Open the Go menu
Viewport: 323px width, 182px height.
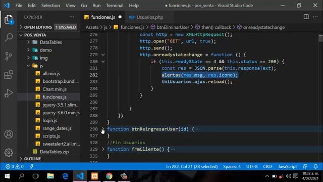[84, 6]
